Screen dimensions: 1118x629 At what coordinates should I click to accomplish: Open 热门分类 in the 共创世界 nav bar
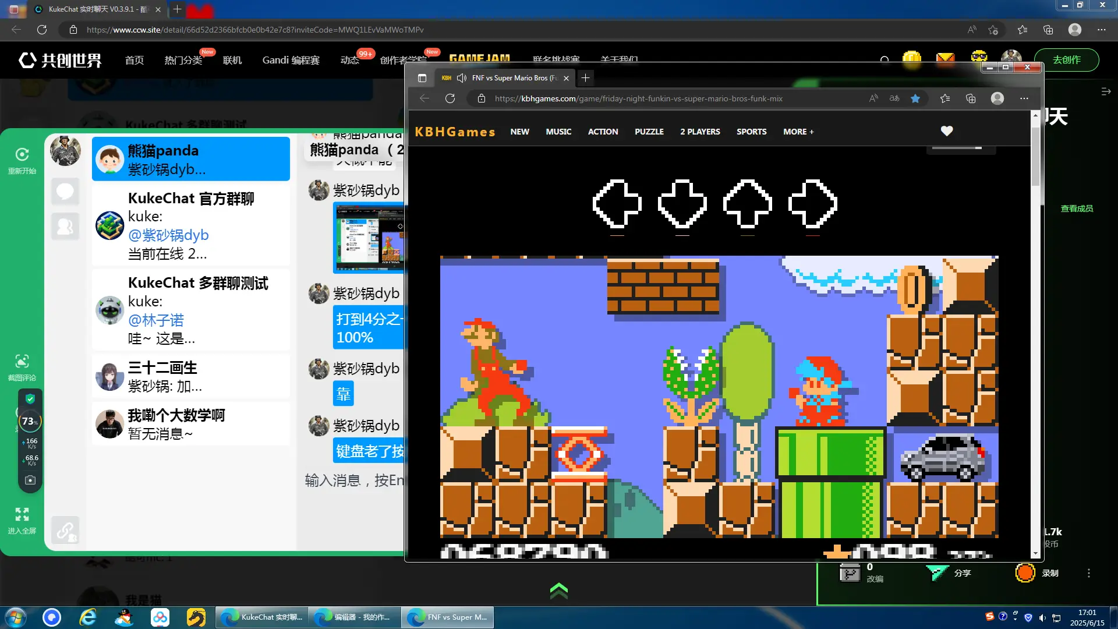point(183,60)
